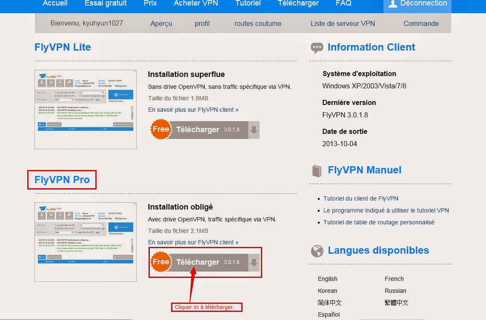Viewport: 486px width, 320px height.
Task: Open the Tutoriel menu item
Action: pos(248,3)
